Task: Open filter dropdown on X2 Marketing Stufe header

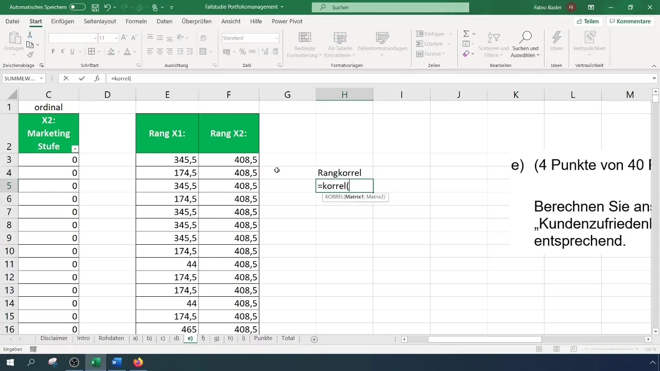Action: tap(75, 148)
